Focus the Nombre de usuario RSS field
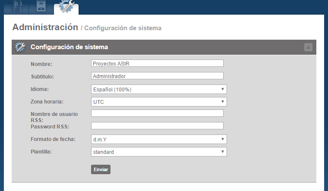The width and height of the screenshot is (328, 191). [157, 113]
